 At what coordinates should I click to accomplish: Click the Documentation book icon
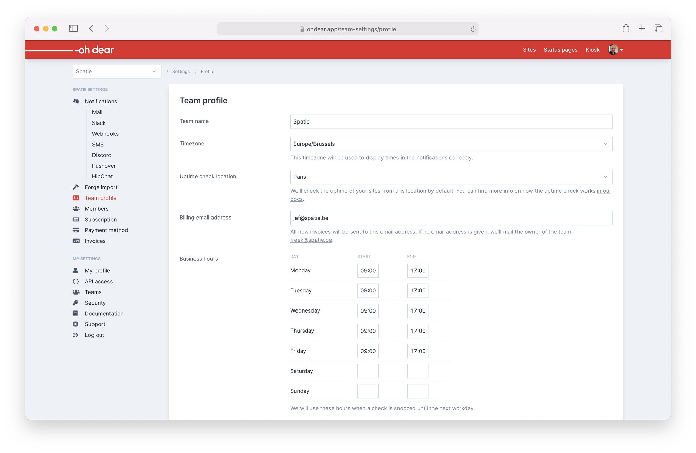click(x=75, y=314)
